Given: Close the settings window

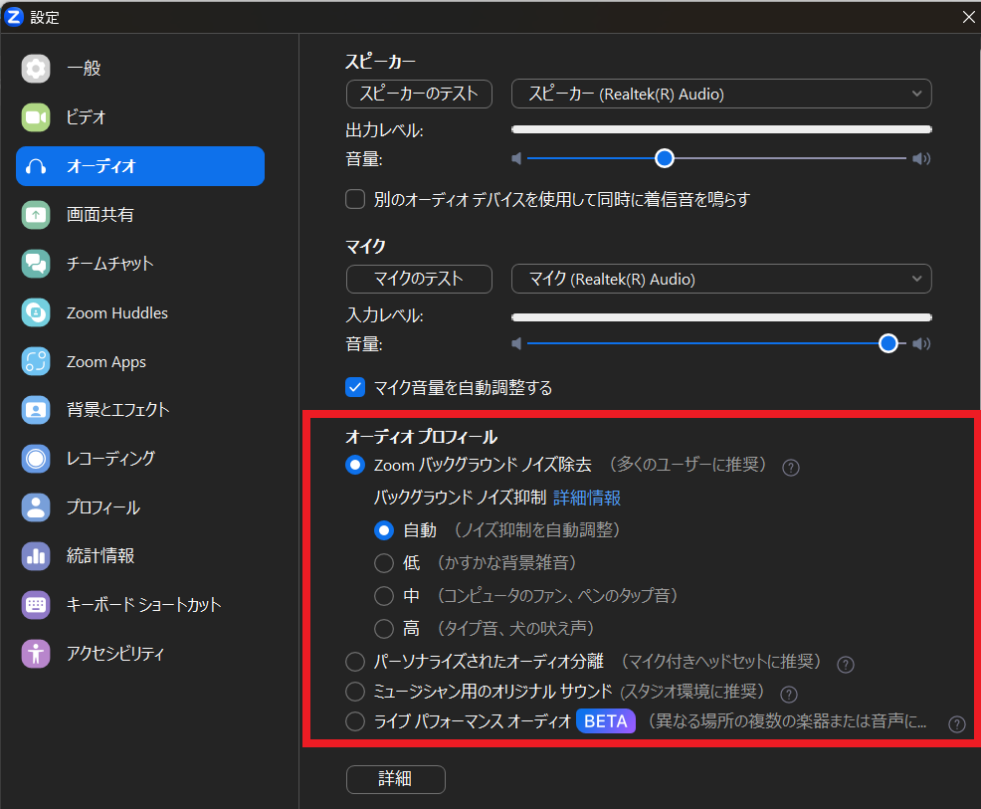Looking at the screenshot, I should (x=968, y=17).
